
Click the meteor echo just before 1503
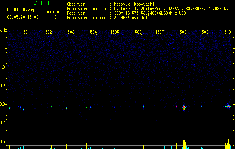coord(67,107)
